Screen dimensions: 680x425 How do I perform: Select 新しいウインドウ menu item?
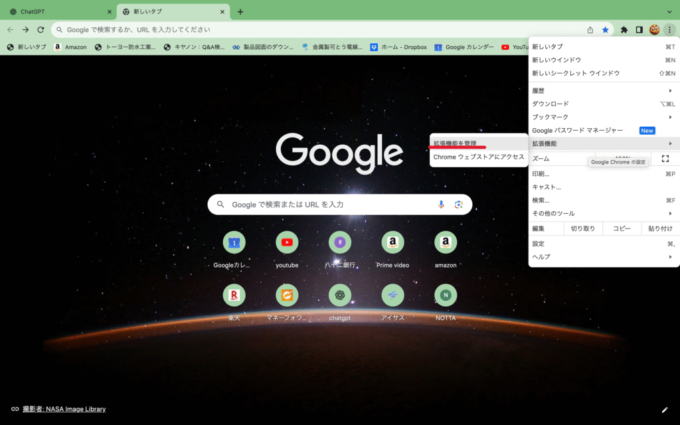pos(604,60)
